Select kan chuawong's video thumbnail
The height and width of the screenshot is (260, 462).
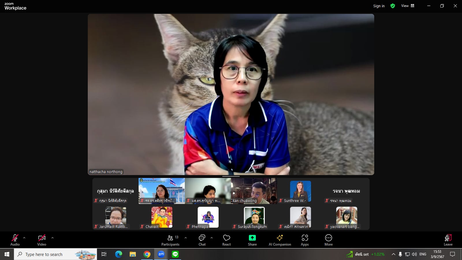point(254,191)
